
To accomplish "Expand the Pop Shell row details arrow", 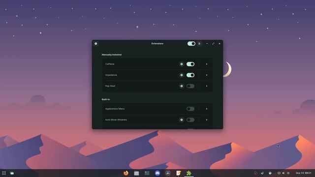I will [x=207, y=86].
